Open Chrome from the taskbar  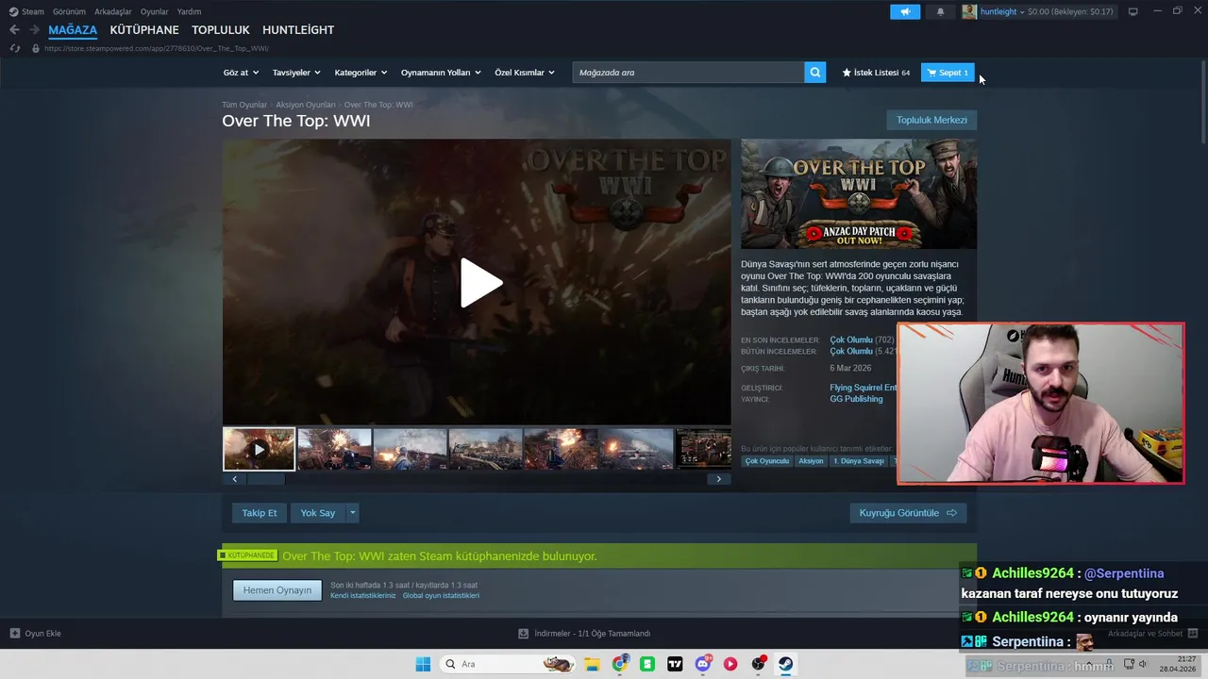619,664
